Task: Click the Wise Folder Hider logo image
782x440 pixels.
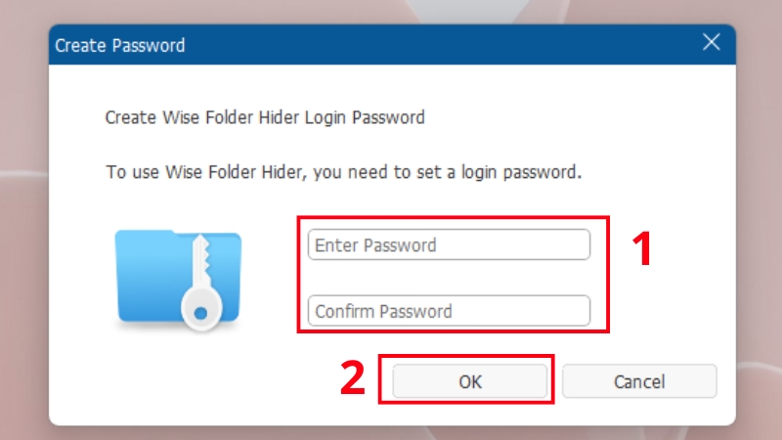Action: (177, 278)
